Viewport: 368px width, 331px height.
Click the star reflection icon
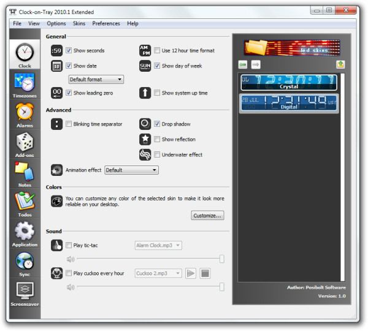coord(145,139)
